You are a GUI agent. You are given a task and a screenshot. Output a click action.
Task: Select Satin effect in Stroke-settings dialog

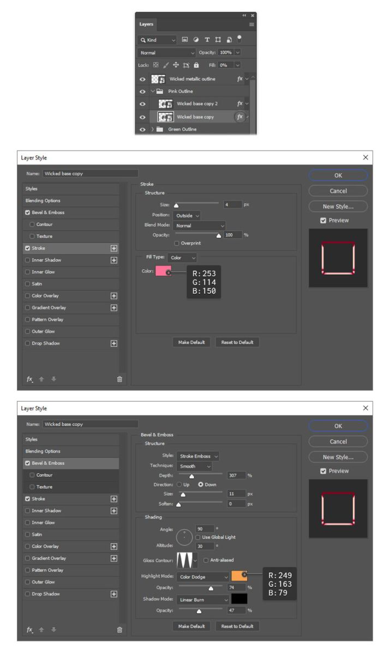70,284
